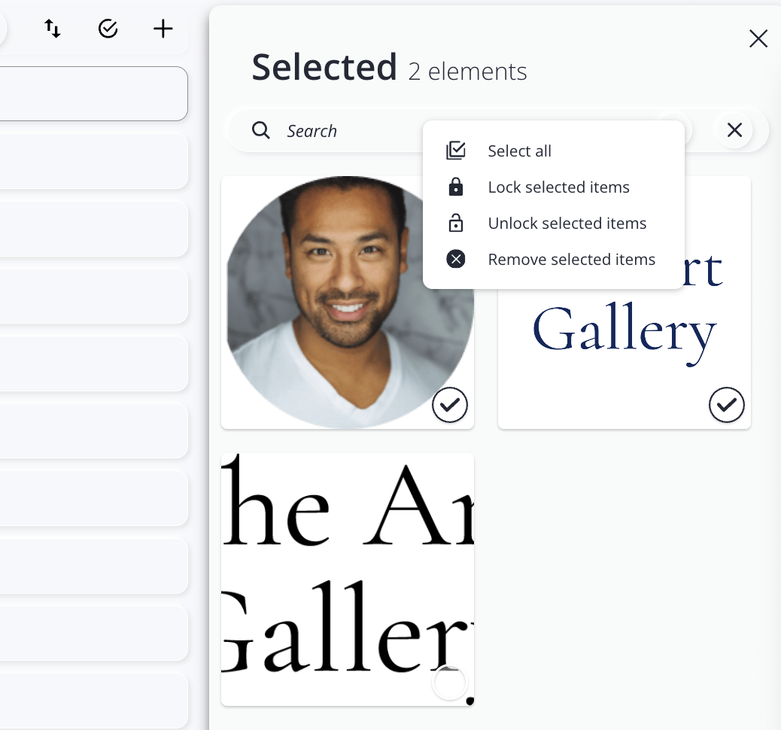This screenshot has width=781, height=730.
Task: Click the outlined field at top of left list
Action: (92, 93)
